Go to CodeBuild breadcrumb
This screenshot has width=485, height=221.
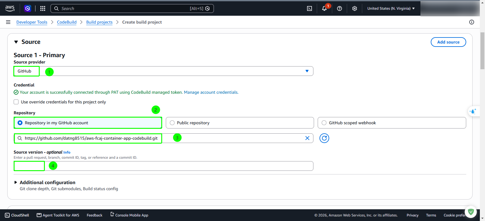pyautogui.click(x=67, y=22)
